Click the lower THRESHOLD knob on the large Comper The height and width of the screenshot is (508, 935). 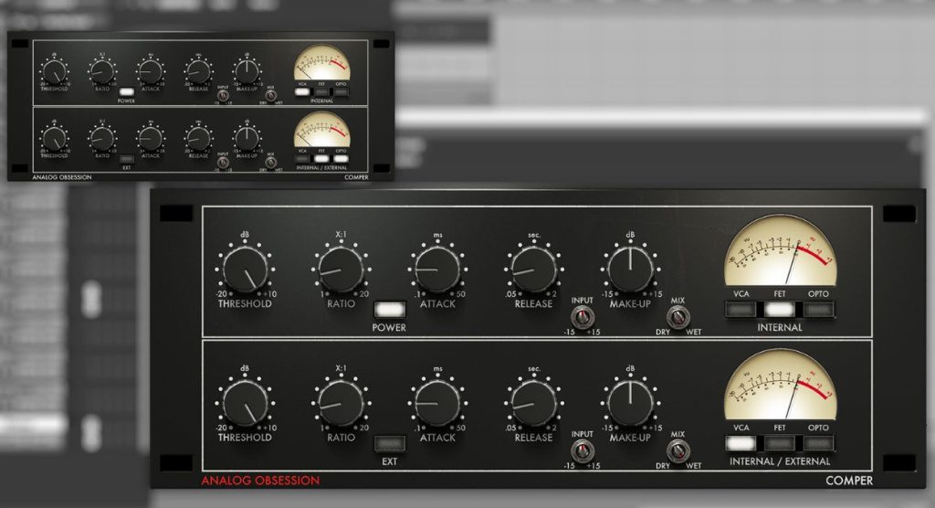tap(245, 403)
